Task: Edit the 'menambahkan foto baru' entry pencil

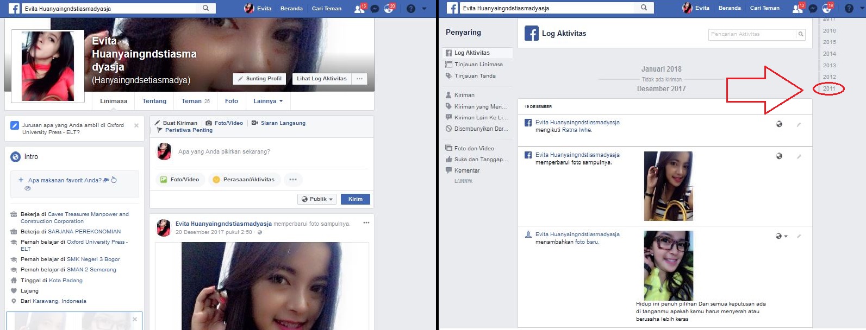Action: (x=799, y=236)
